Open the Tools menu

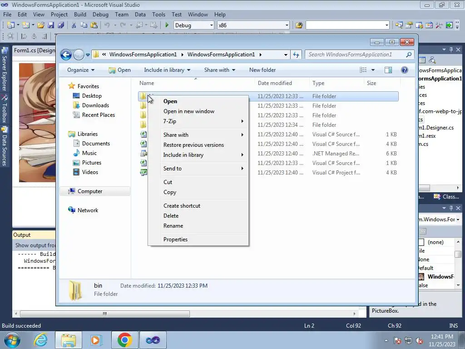pyautogui.click(x=158, y=15)
